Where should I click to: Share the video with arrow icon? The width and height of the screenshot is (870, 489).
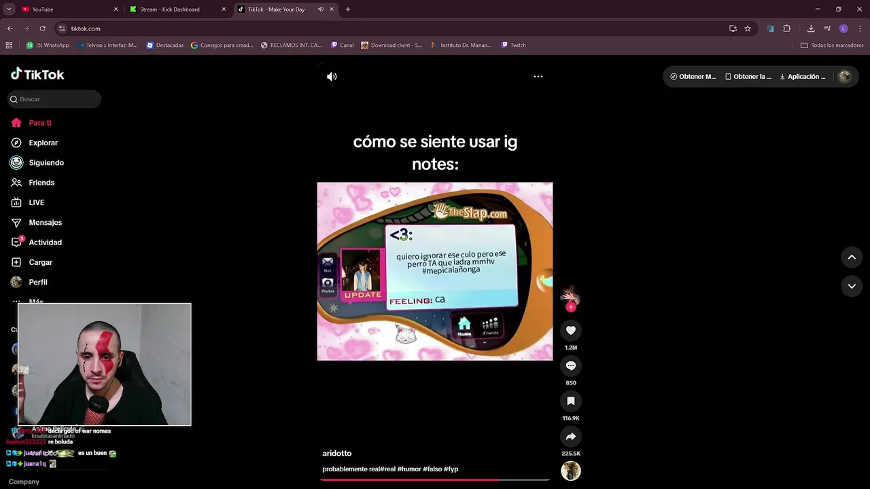[x=571, y=436]
